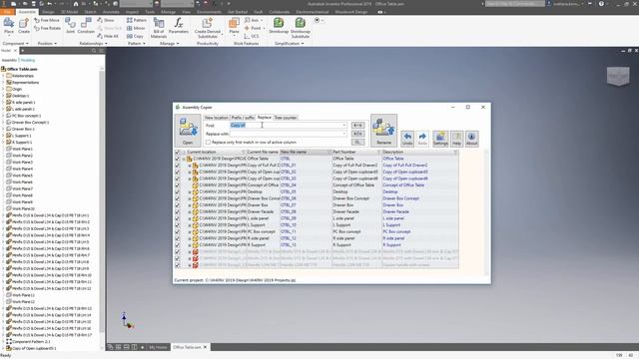
Task: Expand the L side panel row in copier grid
Action: point(190,218)
